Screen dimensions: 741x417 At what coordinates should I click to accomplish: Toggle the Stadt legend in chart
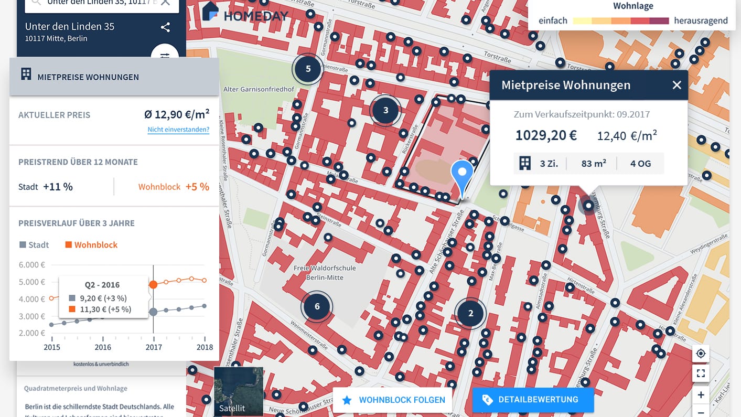point(34,245)
